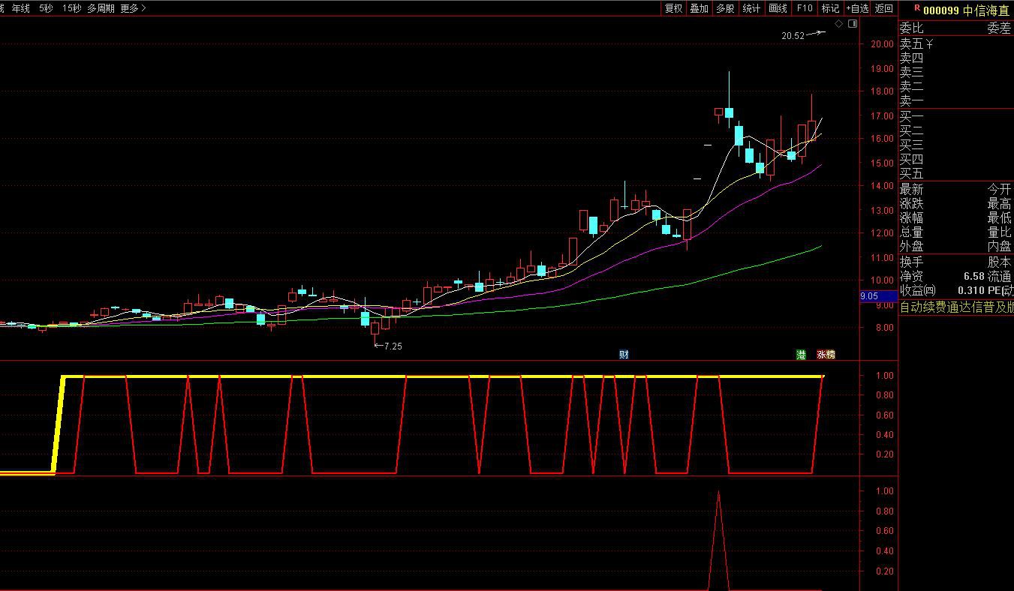1014x591 pixels.
Task: Click the 委差 label
Action: (999, 28)
